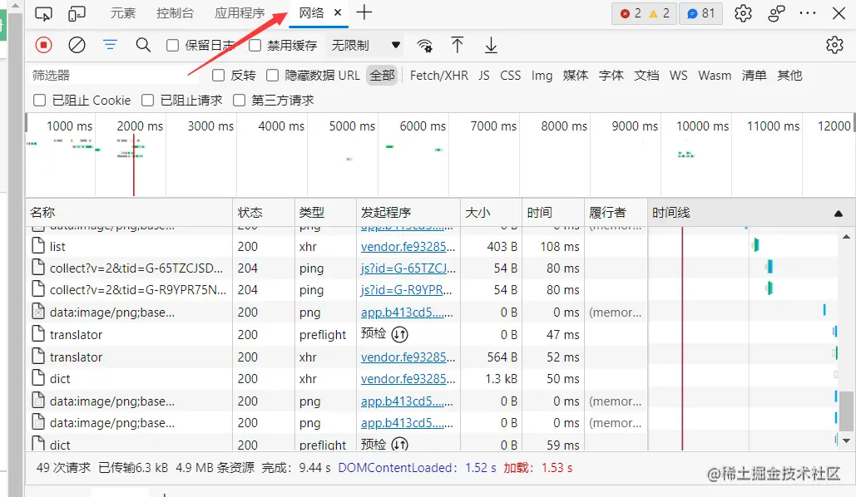This screenshot has height=497, width=856.
Task: Switch to the 应用程序 tab
Action: pyautogui.click(x=239, y=13)
